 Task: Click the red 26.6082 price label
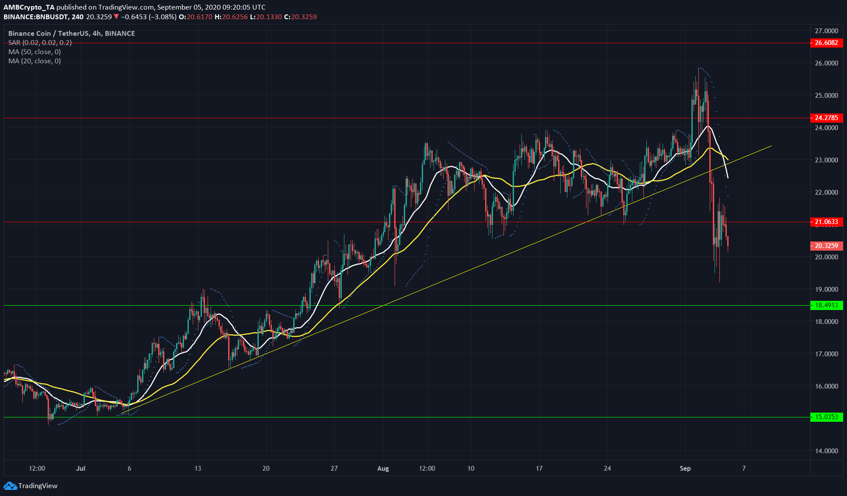click(826, 43)
